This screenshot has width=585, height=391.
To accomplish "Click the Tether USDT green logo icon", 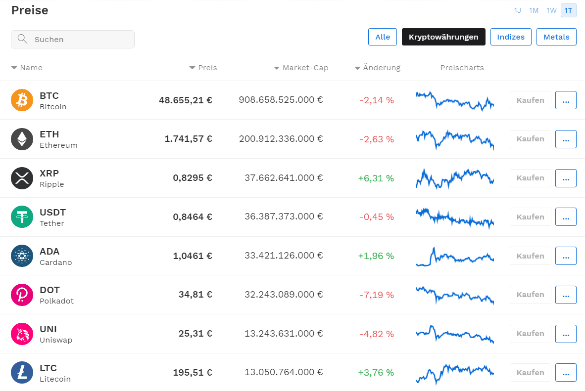I will (x=22, y=217).
